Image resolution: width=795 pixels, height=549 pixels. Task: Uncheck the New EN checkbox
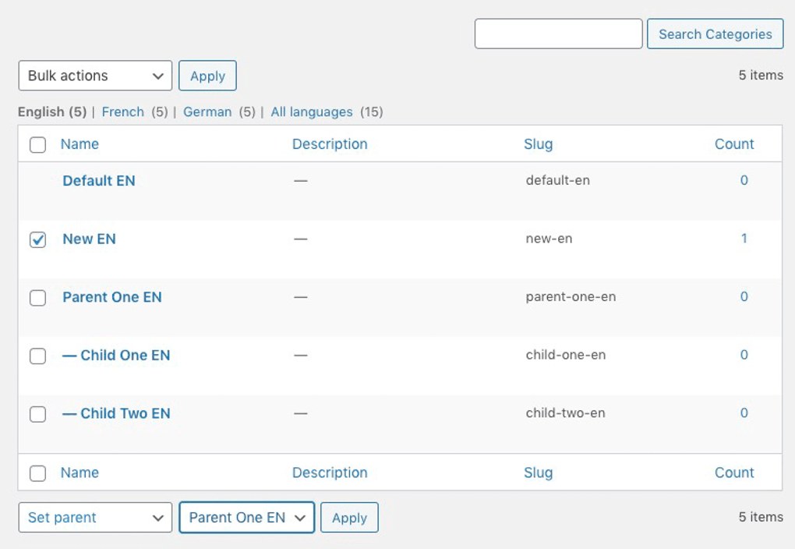(37, 239)
